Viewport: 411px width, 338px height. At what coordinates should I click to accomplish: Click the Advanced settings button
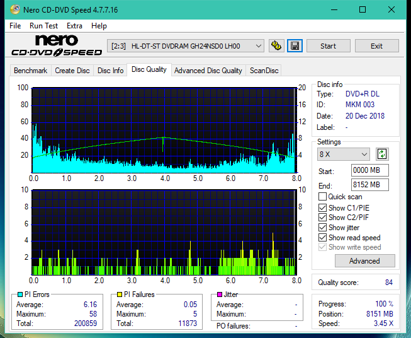pos(364,261)
